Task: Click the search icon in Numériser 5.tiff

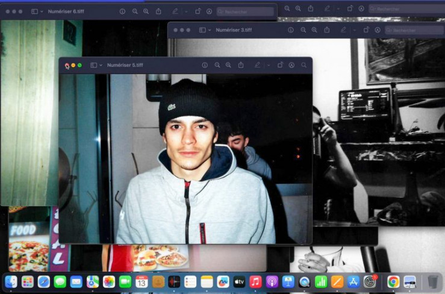Action: point(303,65)
